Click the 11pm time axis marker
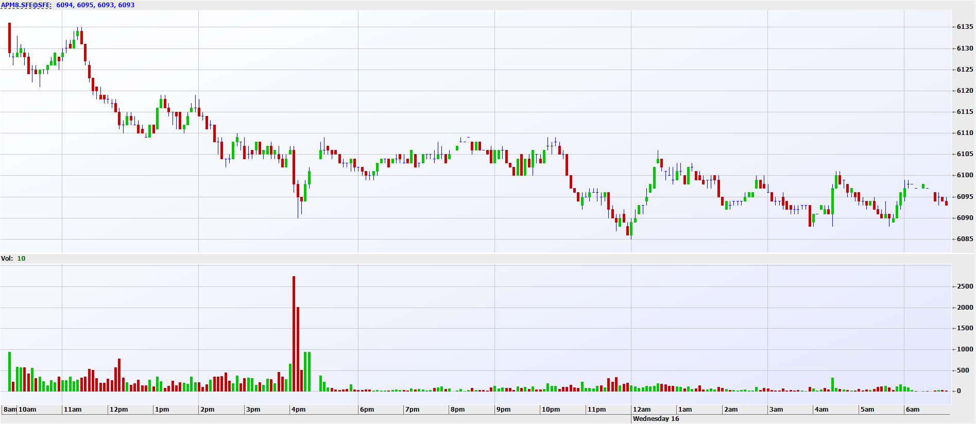Viewport: 976px width, 424px height. pos(597,410)
